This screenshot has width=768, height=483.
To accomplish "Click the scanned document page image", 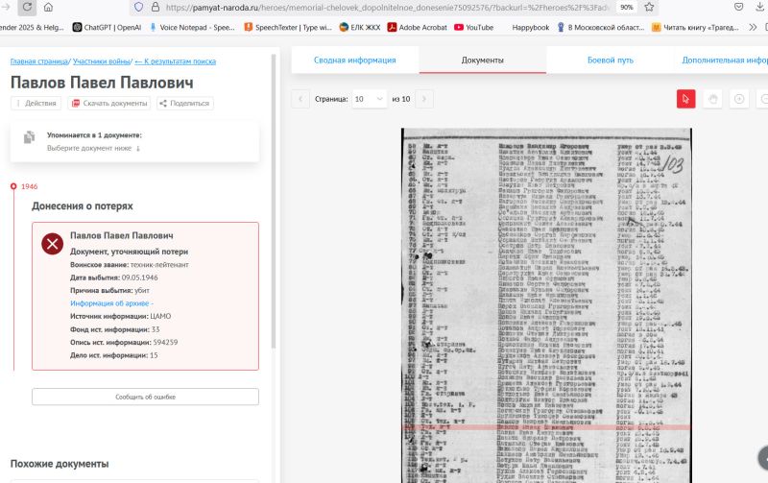I will pos(546,305).
